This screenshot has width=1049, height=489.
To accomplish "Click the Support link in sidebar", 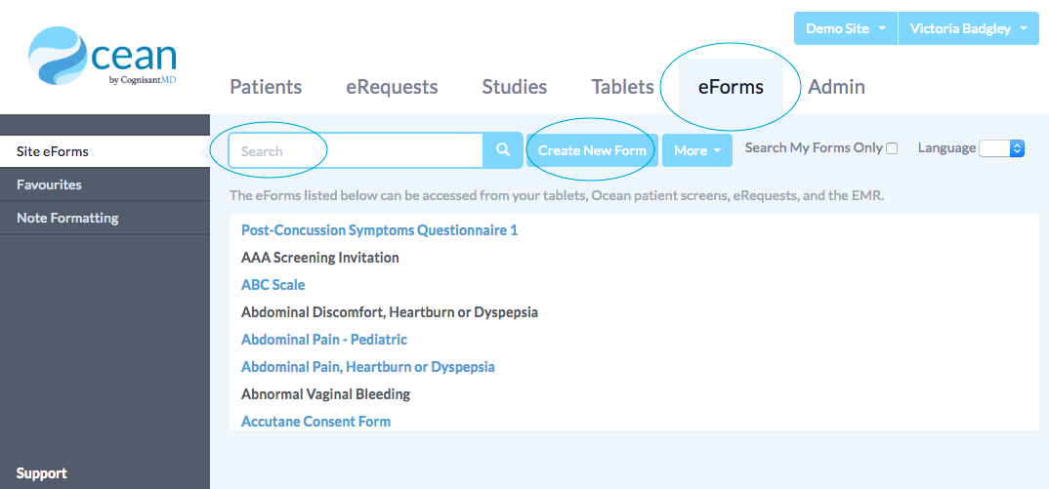I will (42, 473).
